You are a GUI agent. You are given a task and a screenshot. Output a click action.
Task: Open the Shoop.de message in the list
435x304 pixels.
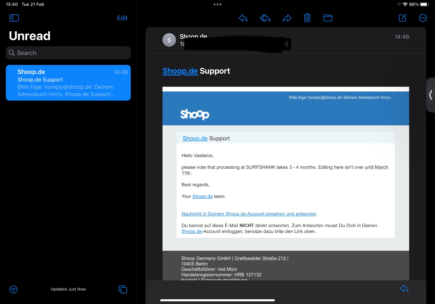(x=68, y=83)
